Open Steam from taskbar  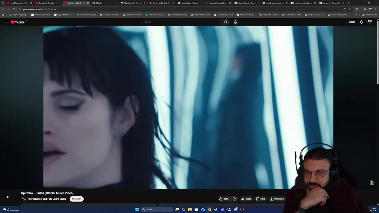pyautogui.click(x=216, y=209)
